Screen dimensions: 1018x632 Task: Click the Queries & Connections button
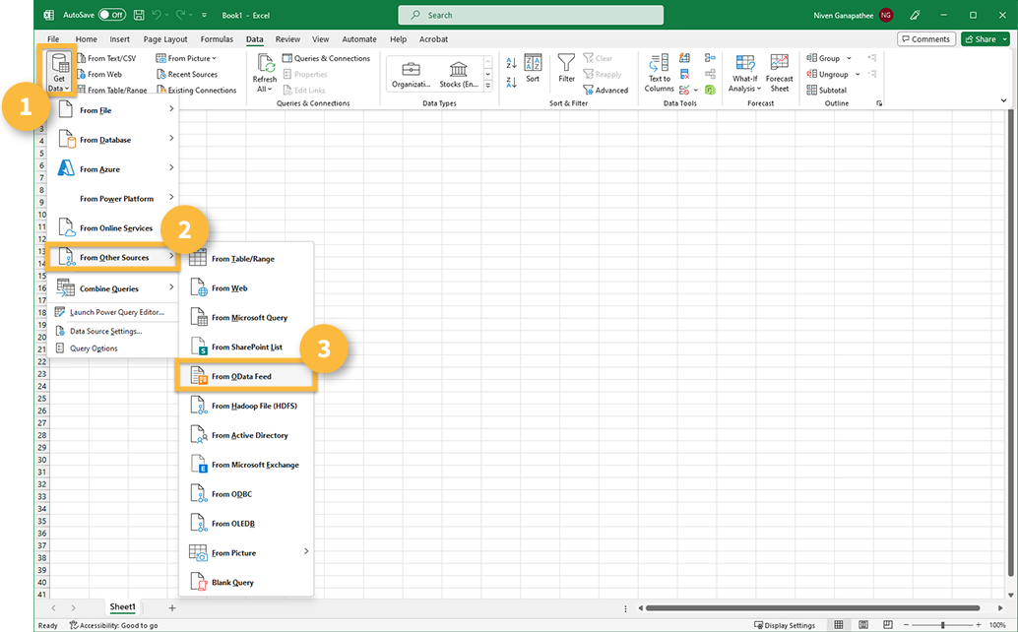pyautogui.click(x=326, y=58)
